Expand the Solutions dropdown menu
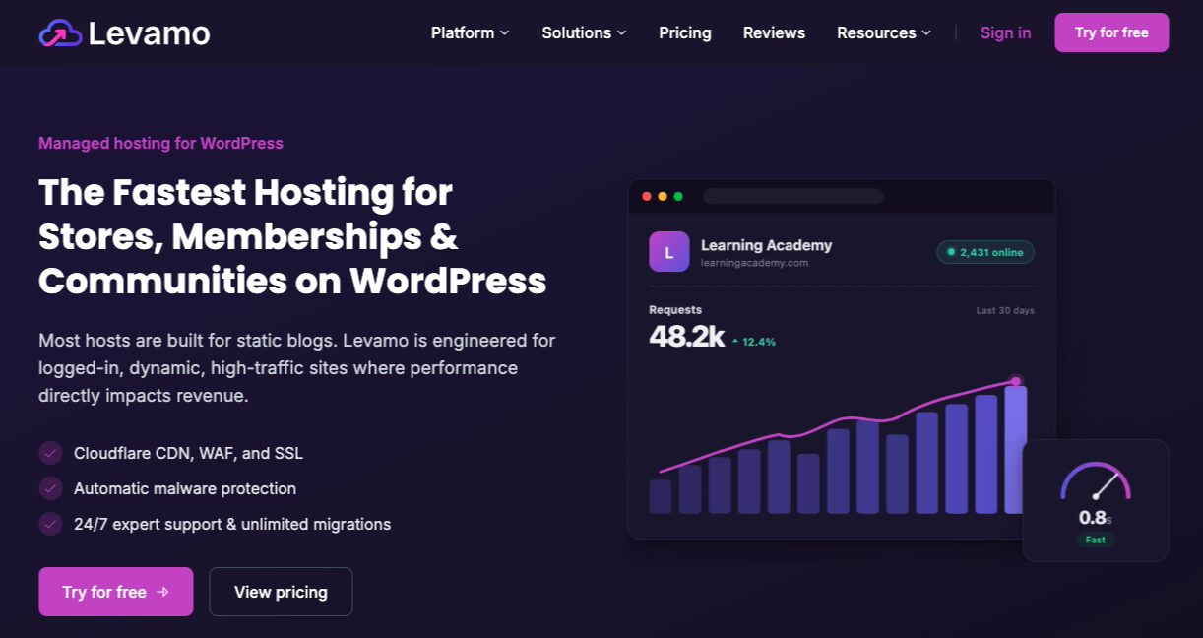Screen dimensions: 1203x638 pyautogui.click(x=584, y=32)
